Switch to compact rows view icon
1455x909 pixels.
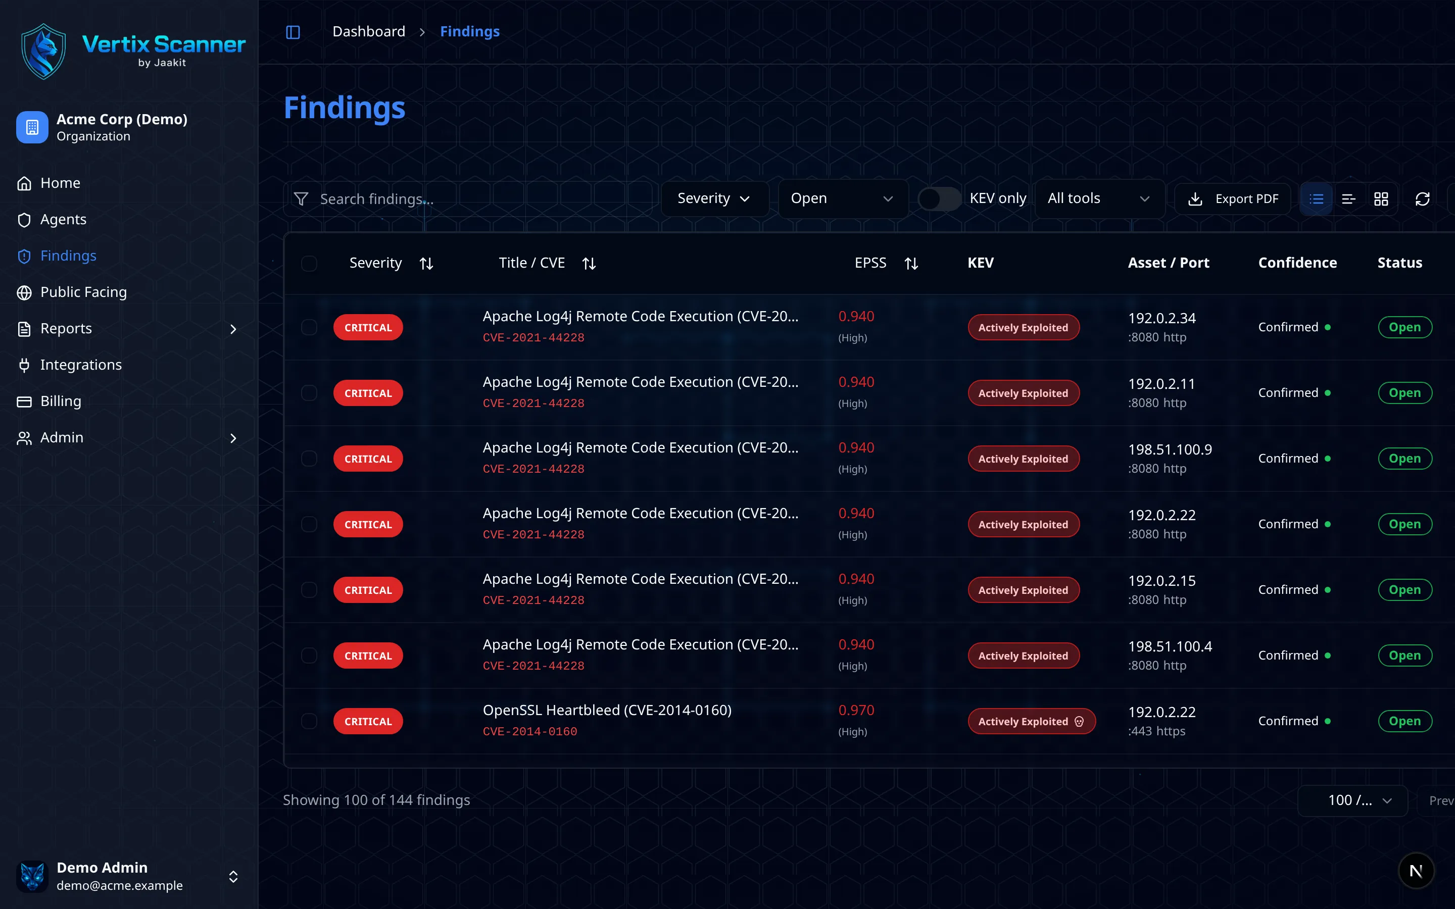[1348, 199]
